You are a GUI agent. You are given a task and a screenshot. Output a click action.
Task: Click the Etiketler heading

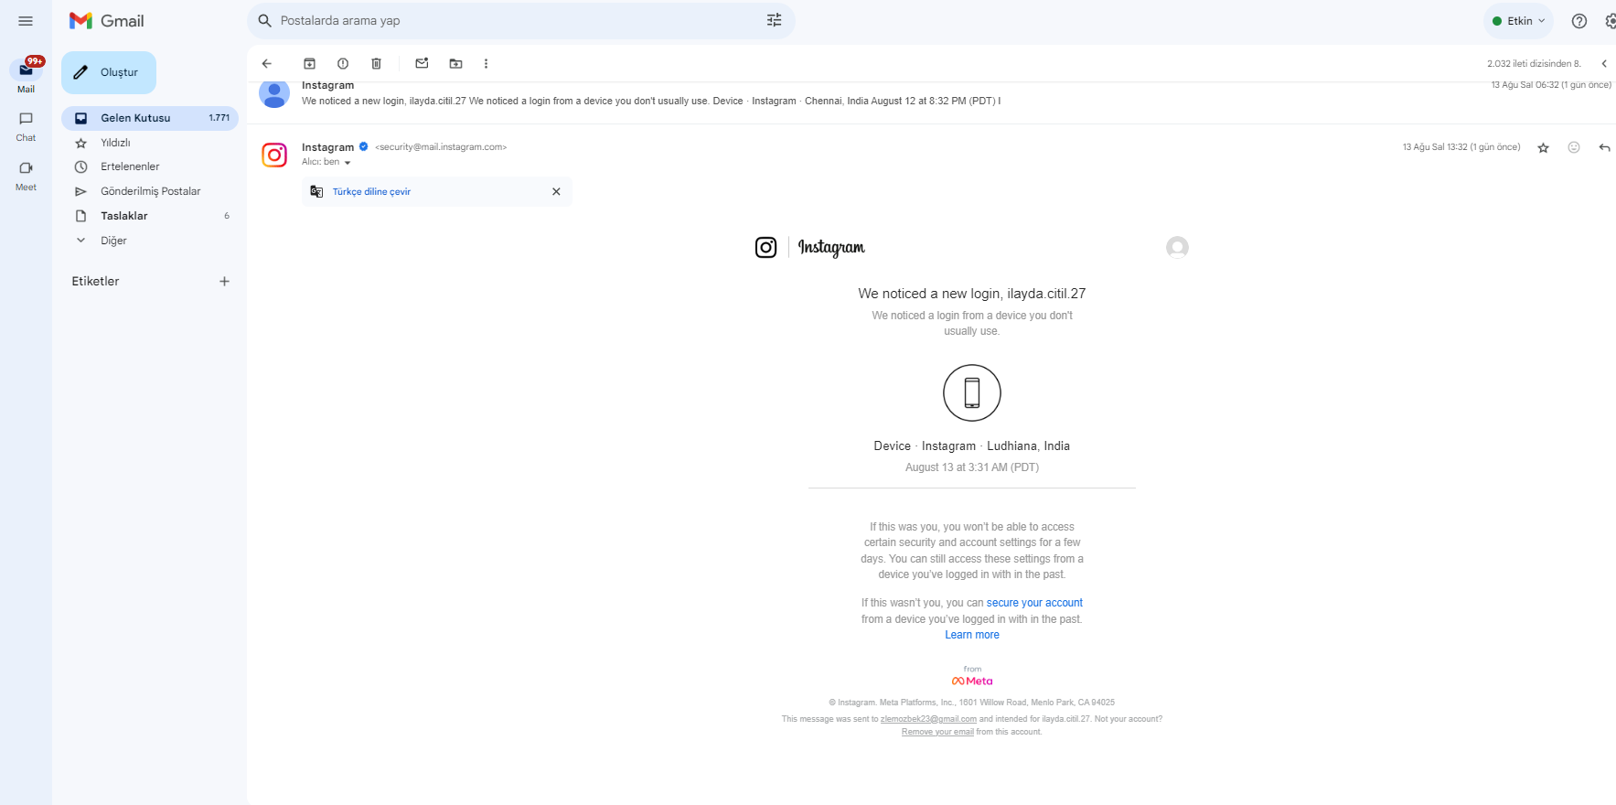pos(95,282)
